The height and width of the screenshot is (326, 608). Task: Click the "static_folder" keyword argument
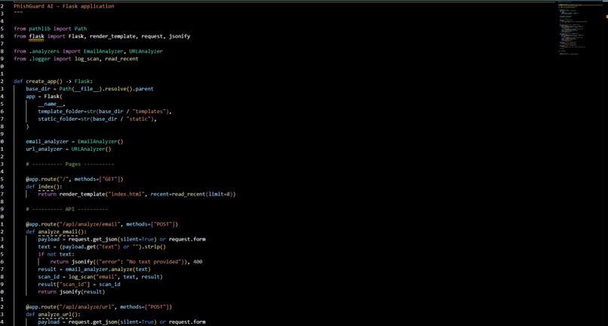click(58, 119)
